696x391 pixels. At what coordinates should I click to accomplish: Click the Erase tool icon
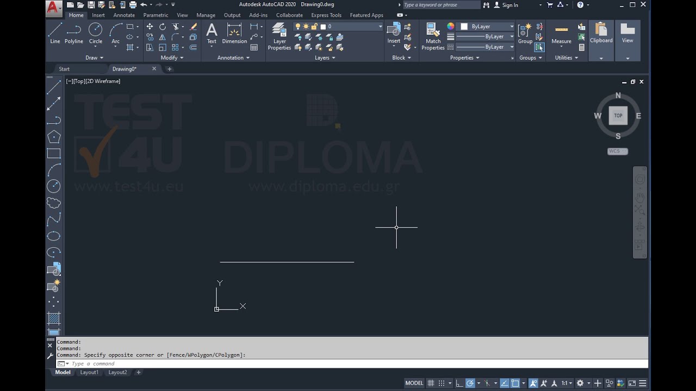[x=193, y=27]
